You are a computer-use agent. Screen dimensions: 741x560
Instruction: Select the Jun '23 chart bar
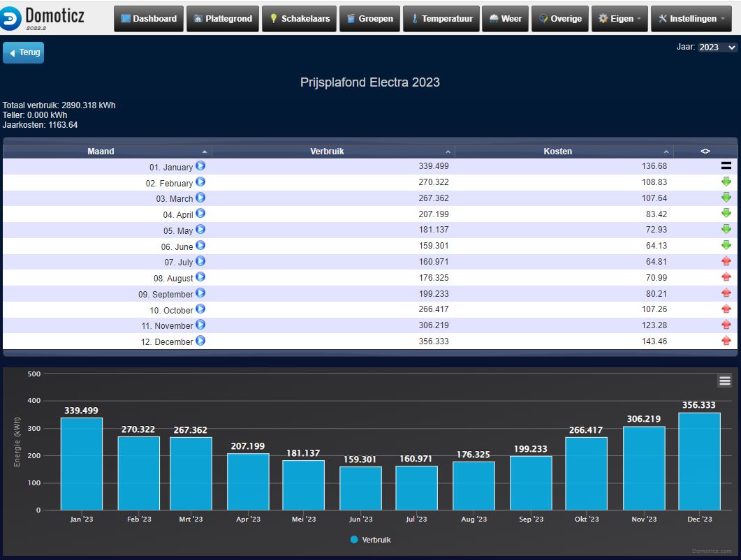360,488
